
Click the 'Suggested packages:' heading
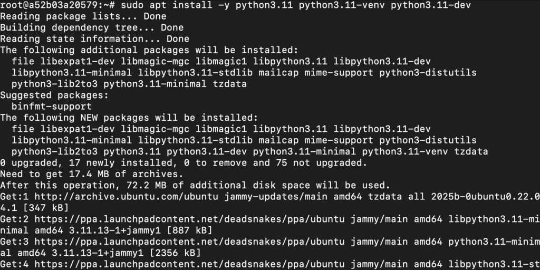54,95
